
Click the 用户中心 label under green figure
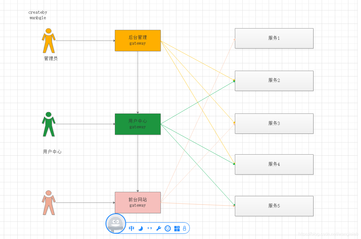tap(52, 152)
